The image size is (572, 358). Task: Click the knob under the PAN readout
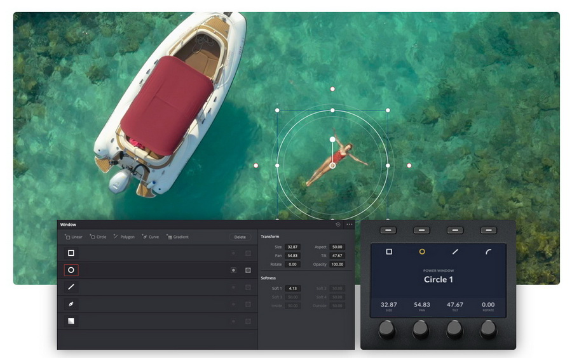point(421,329)
